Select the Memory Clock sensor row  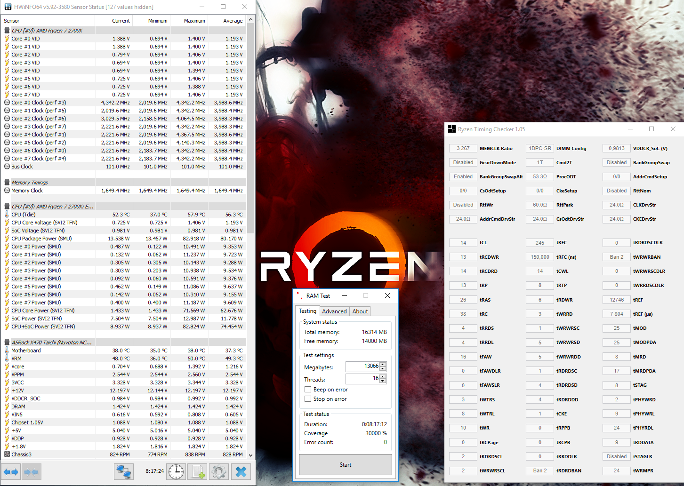[124, 191]
